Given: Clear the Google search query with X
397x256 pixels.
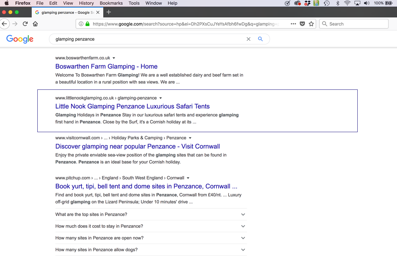Looking at the screenshot, I should (x=249, y=39).
